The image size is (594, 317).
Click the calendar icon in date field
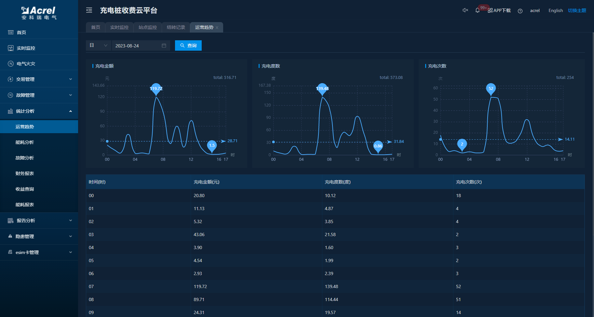164,46
